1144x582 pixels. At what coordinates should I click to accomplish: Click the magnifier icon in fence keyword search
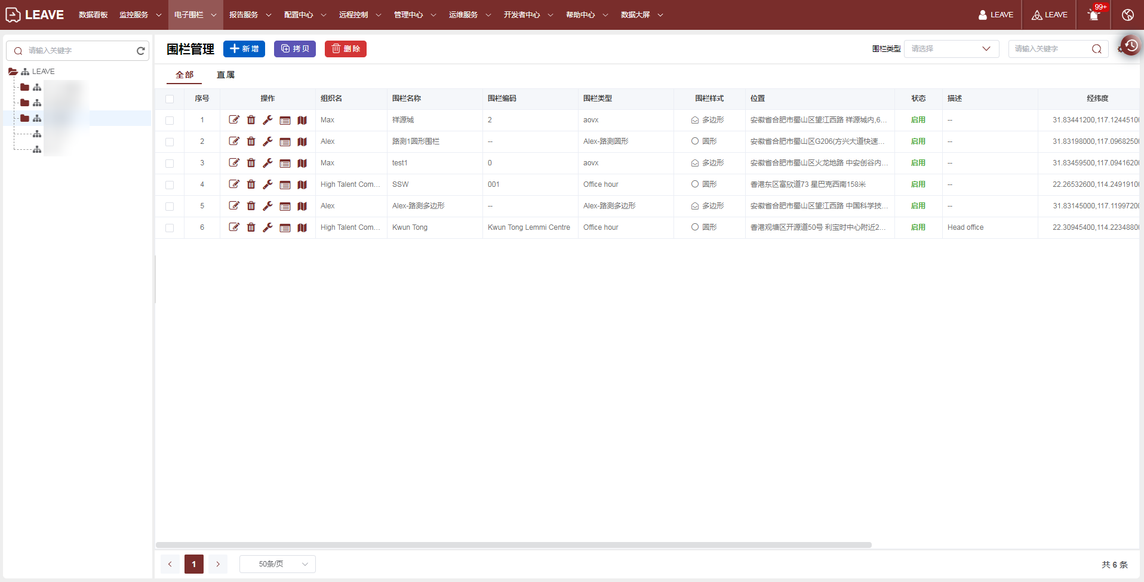tap(1096, 49)
